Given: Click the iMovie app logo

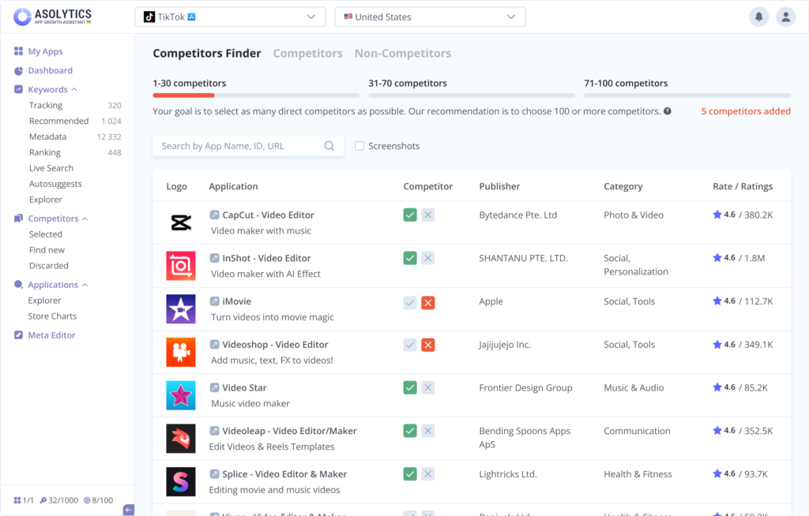Looking at the screenshot, I should click(x=181, y=308).
